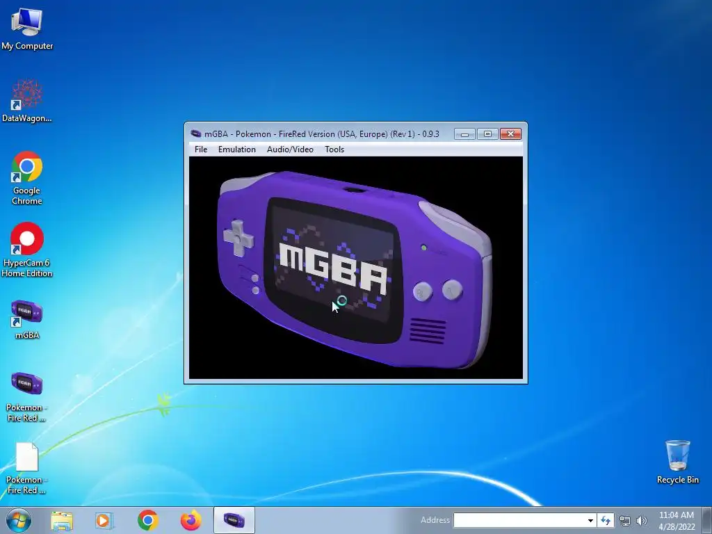
Task: Minimize the mGBA window
Action: pyautogui.click(x=464, y=134)
